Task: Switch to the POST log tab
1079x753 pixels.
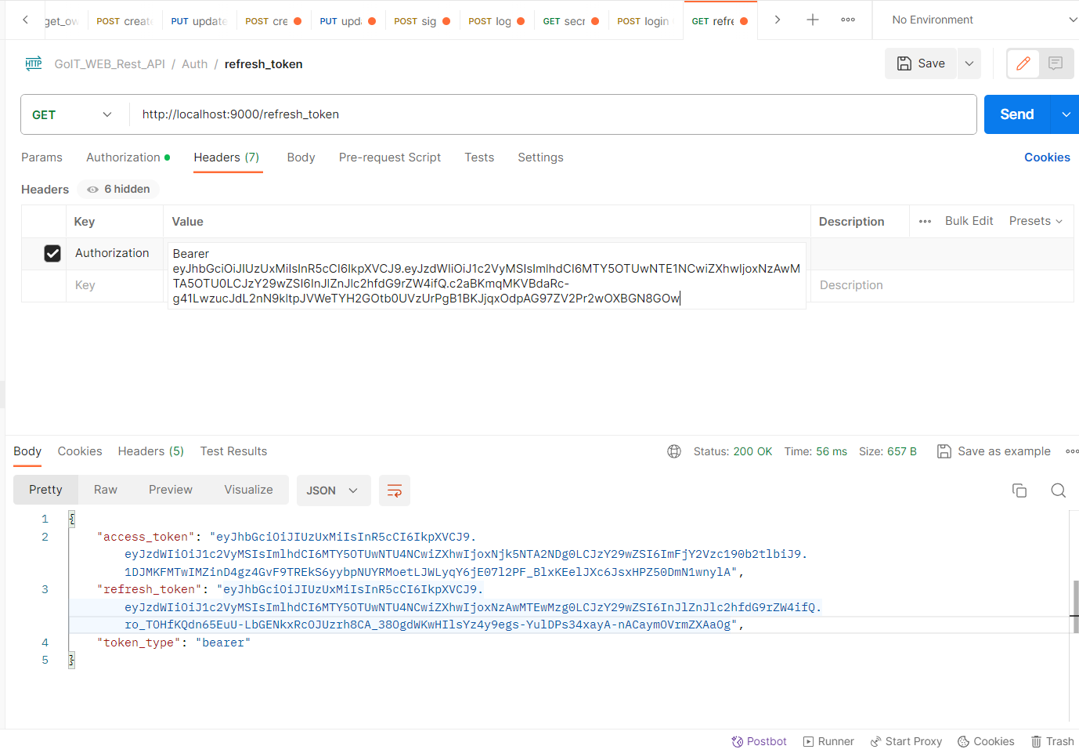Action: (x=496, y=21)
